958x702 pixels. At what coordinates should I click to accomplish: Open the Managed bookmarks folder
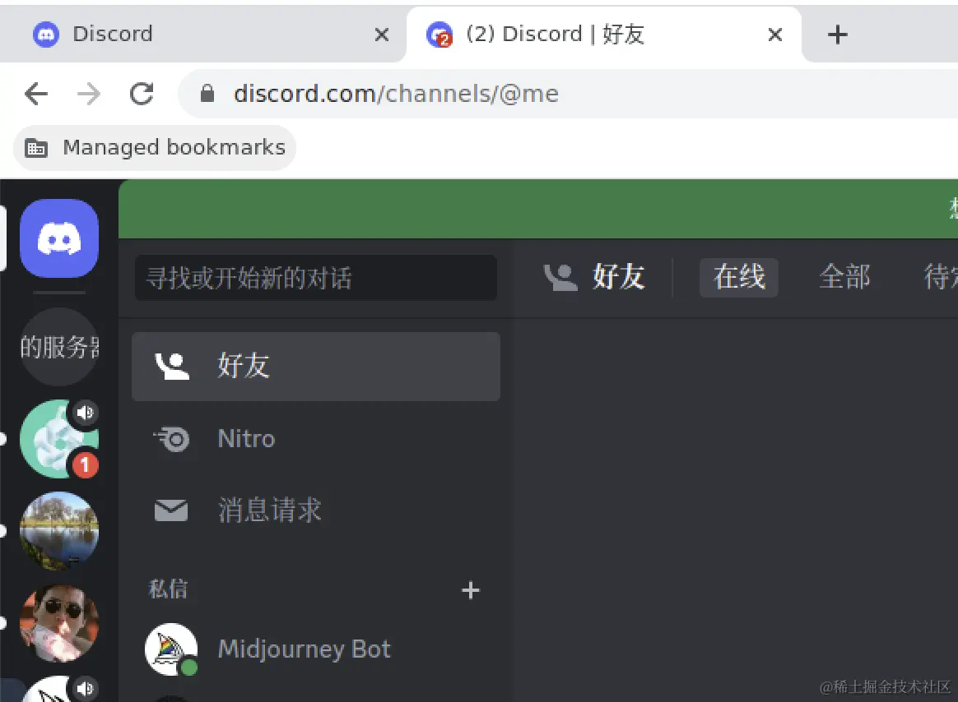(154, 147)
